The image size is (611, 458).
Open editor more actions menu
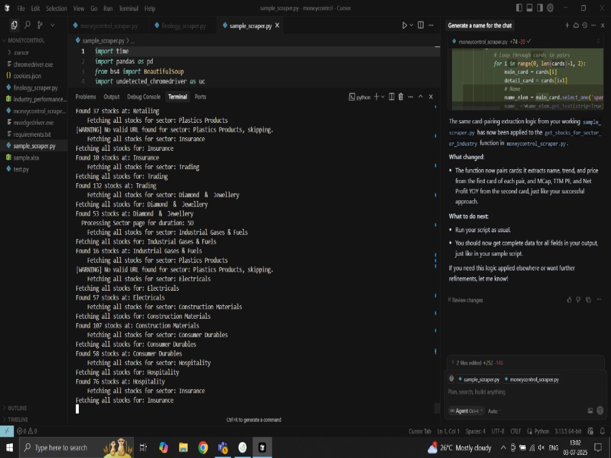coord(431,25)
